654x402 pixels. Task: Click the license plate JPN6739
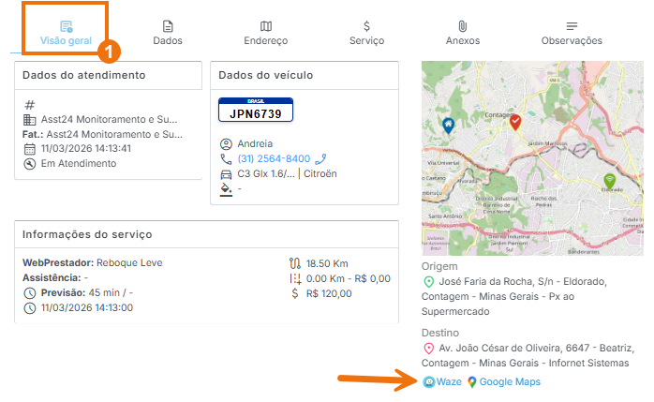(x=256, y=111)
